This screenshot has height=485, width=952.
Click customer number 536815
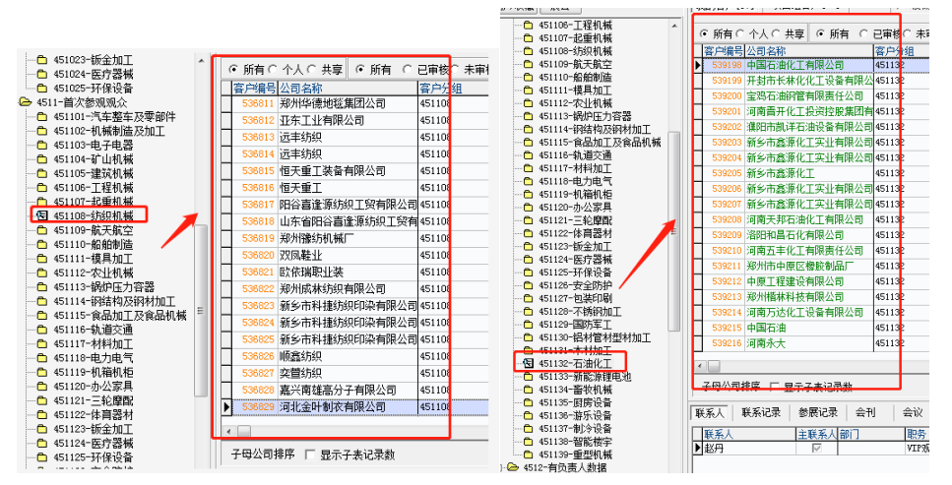click(x=258, y=171)
